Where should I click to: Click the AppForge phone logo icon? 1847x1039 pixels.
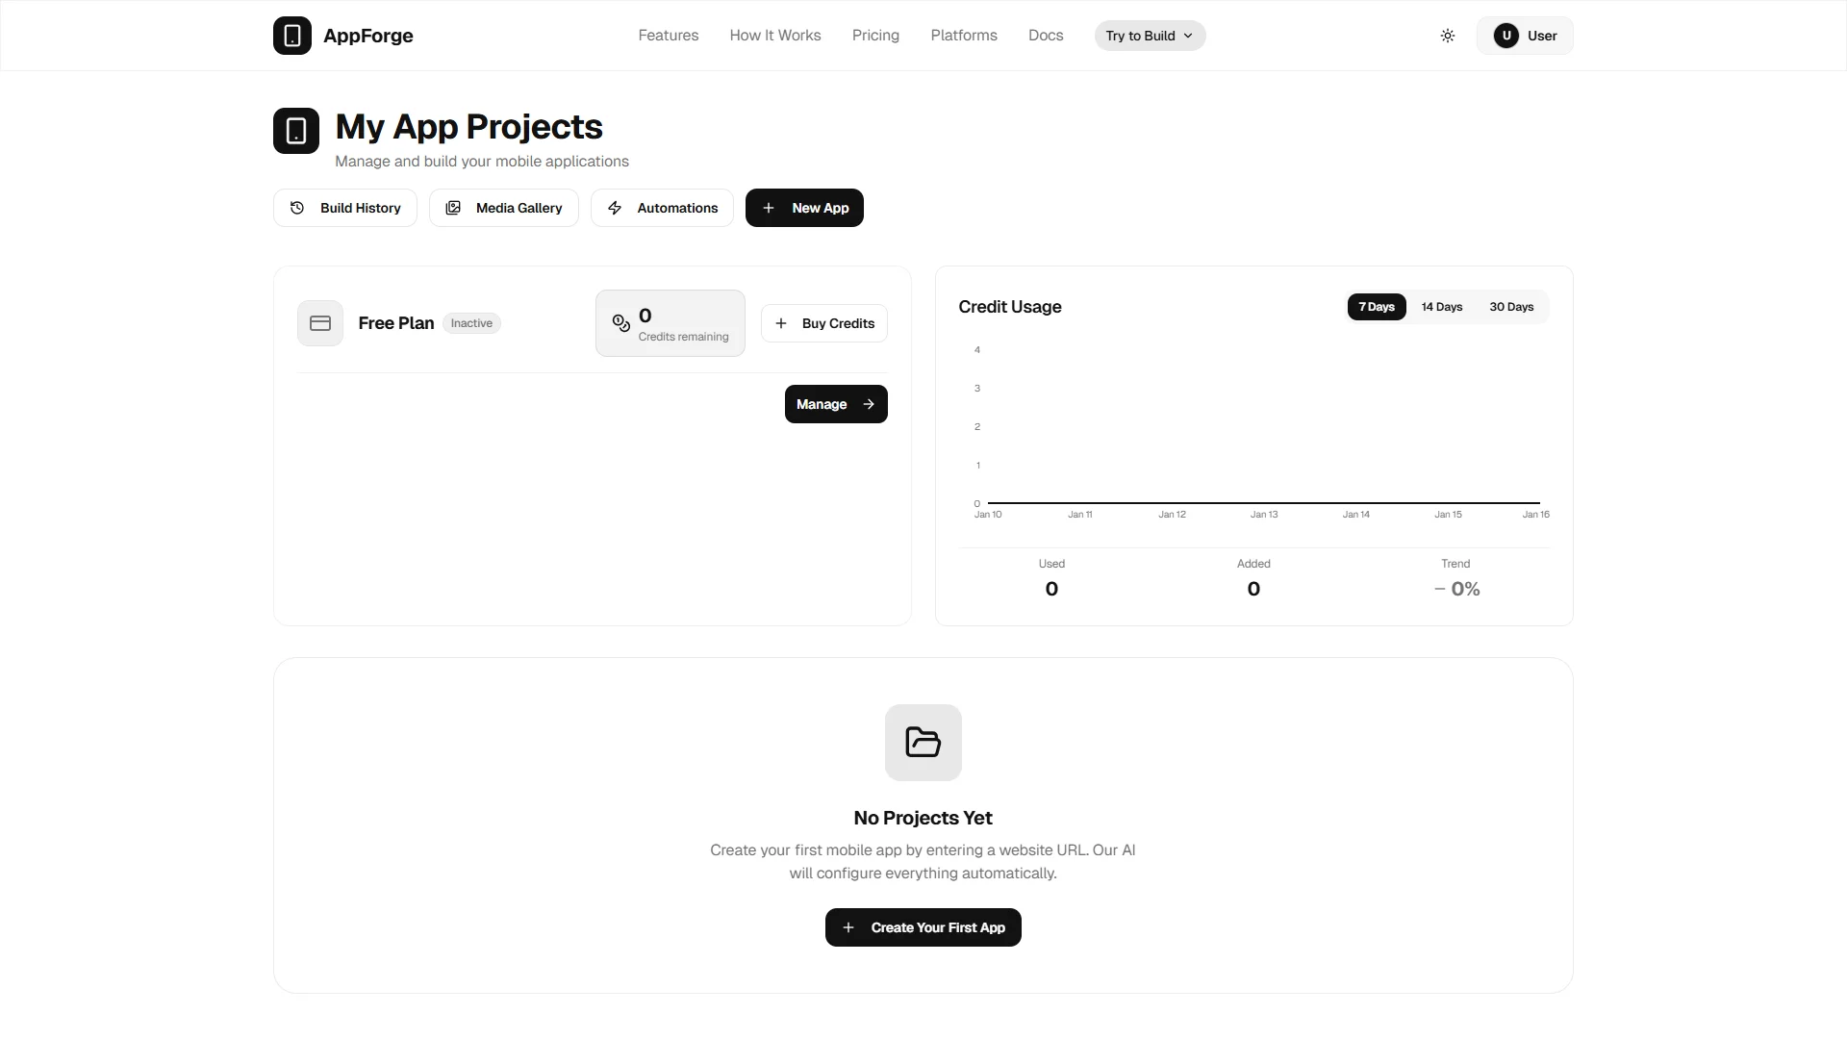292,36
